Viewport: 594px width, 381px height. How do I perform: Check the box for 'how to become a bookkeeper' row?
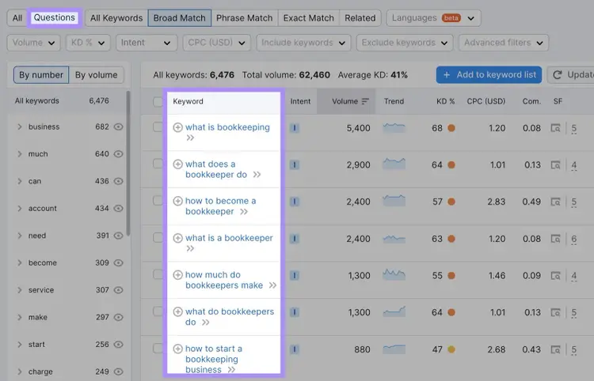click(x=158, y=201)
